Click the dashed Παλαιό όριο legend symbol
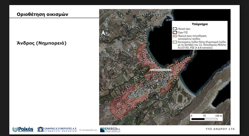 pyautogui.click(x=175, y=29)
